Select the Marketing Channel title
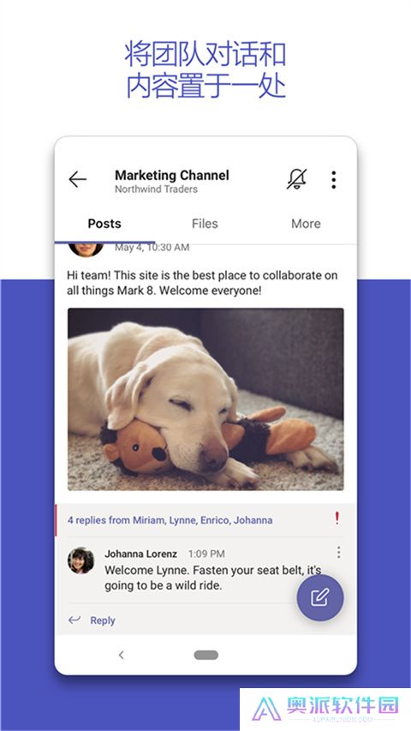 (172, 176)
